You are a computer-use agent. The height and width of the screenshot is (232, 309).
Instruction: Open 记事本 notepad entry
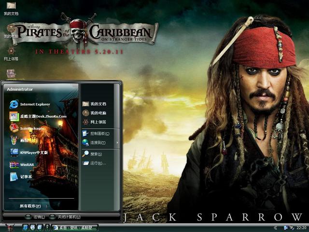coord(21,176)
